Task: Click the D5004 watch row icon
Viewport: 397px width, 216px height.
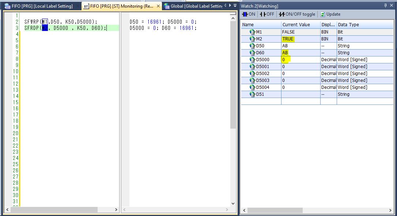Action: pos(253,87)
